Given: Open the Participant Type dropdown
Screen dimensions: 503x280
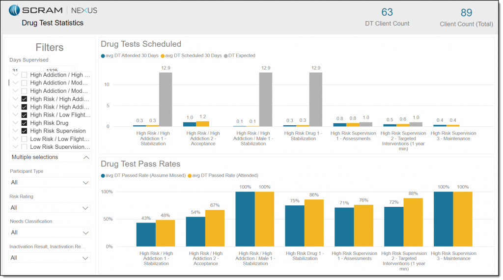Looking at the screenshot, I should point(50,182).
